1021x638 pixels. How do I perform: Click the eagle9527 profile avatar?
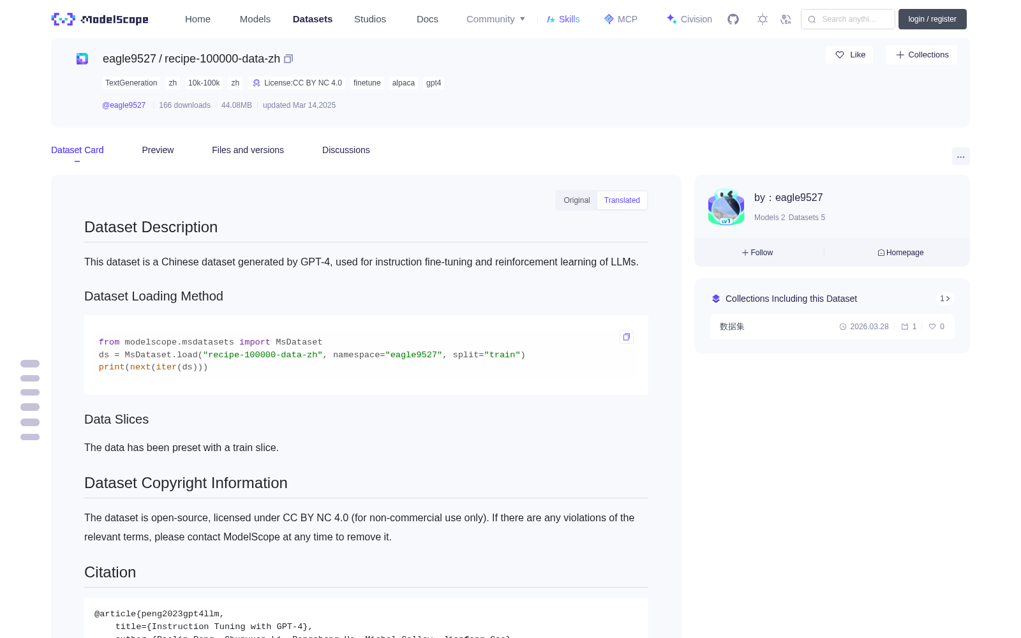pos(726,207)
